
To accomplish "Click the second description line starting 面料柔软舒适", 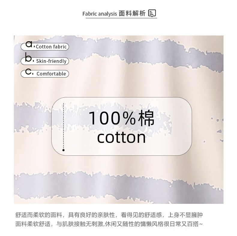I will pos(109,224).
